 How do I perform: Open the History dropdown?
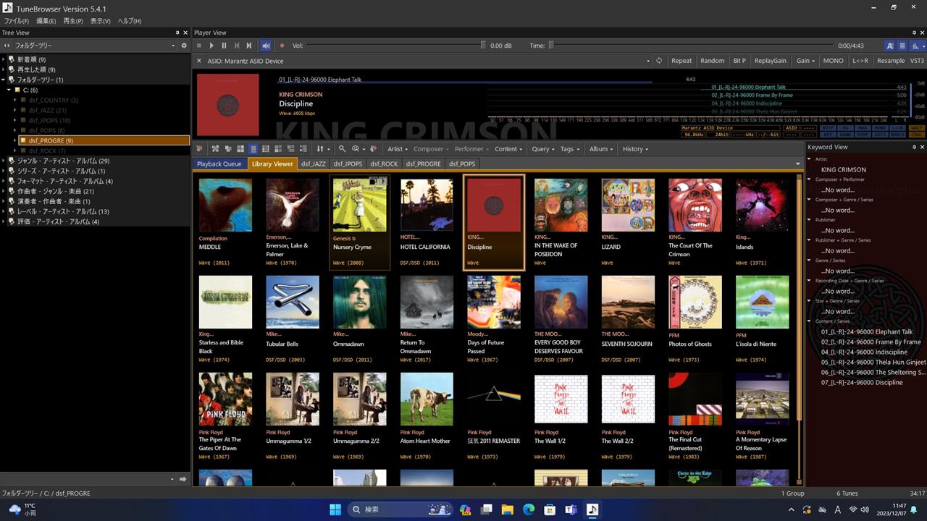(x=635, y=149)
